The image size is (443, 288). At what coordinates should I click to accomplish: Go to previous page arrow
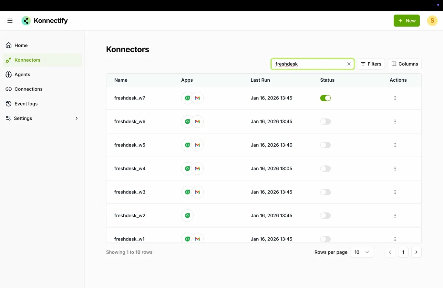tap(390, 252)
